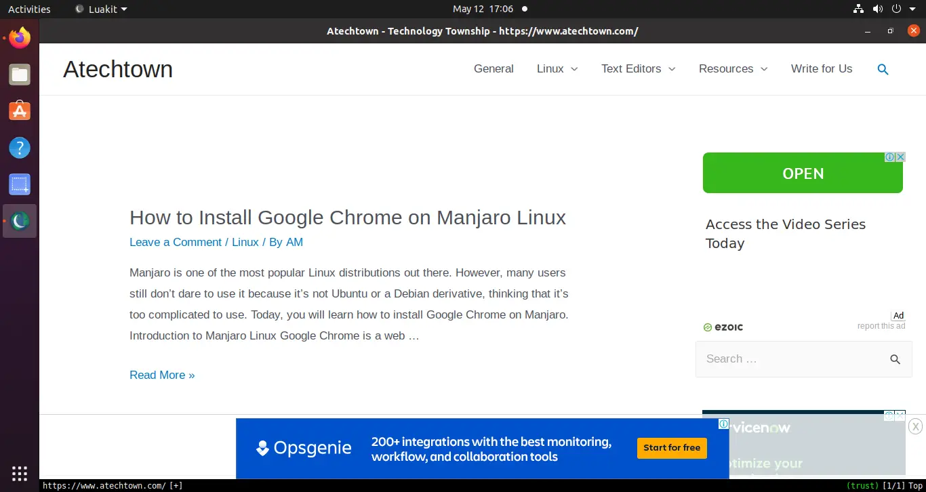Open the volume indicator
Image resolution: width=926 pixels, height=492 pixels.
[878, 9]
